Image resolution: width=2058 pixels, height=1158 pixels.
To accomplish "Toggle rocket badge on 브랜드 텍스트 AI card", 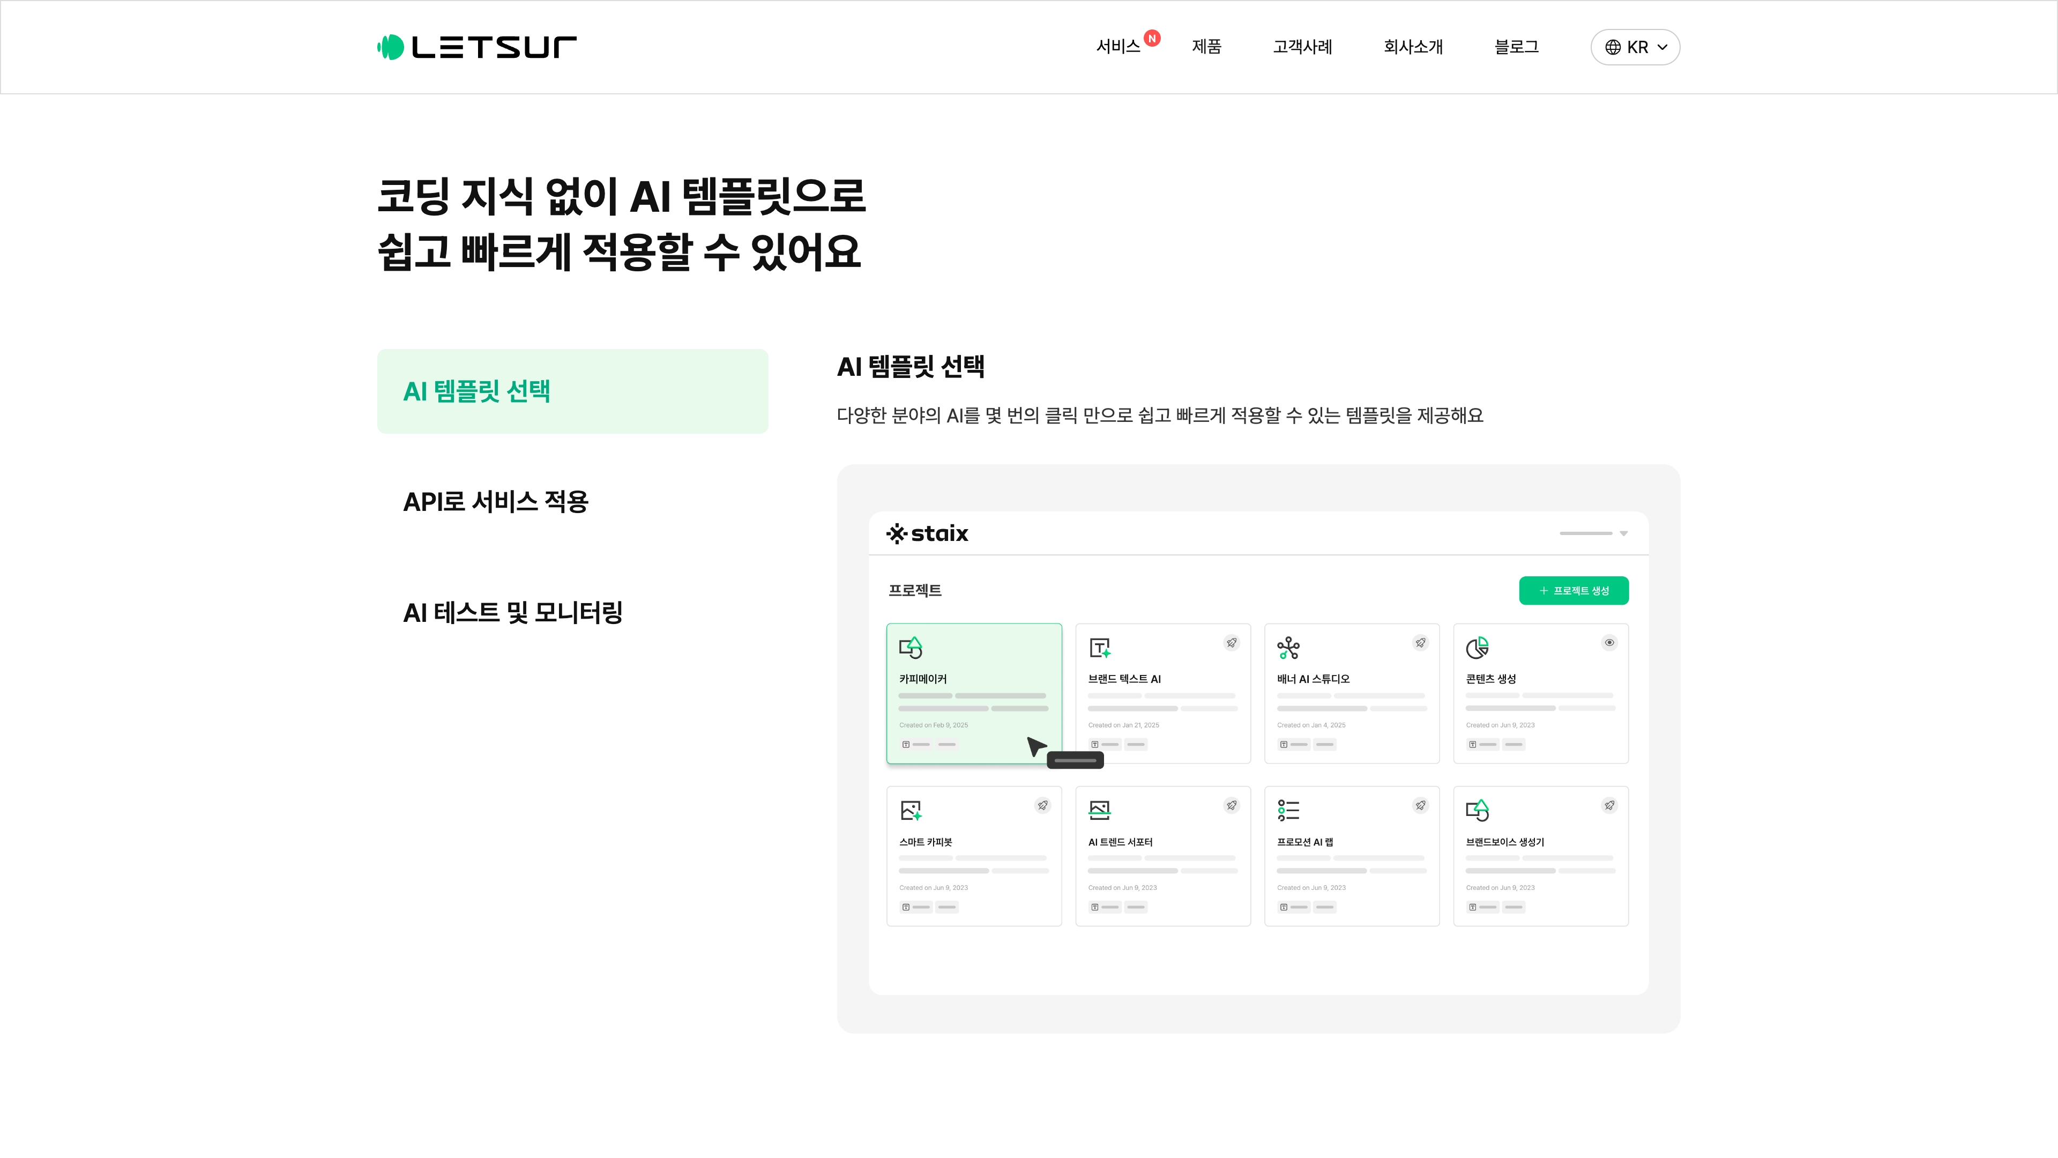I will click(x=1231, y=643).
